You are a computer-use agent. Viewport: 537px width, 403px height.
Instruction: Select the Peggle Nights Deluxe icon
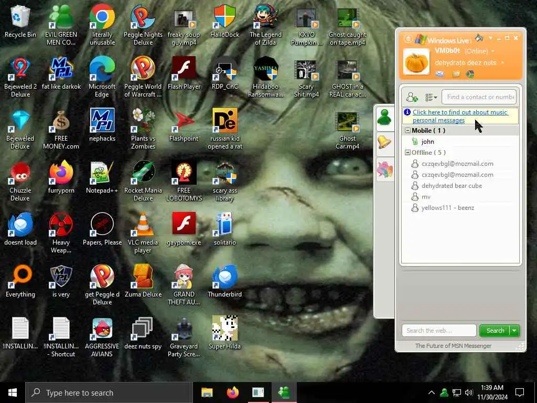click(143, 25)
